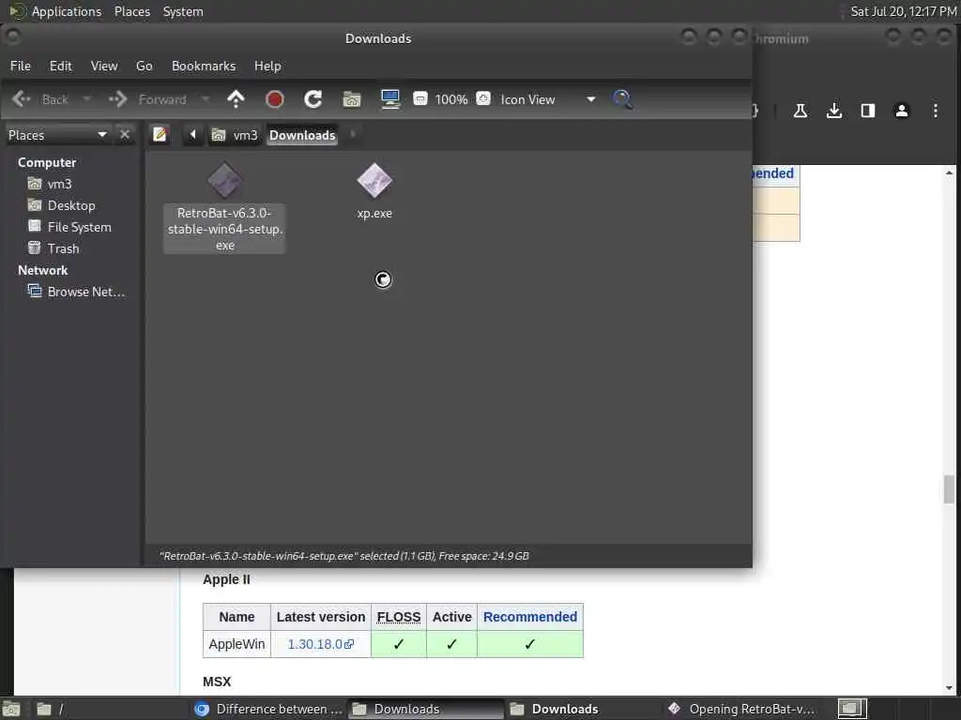The width and height of the screenshot is (961, 720).
Task: Show earlier path buttons arrow
Action: tap(192, 134)
